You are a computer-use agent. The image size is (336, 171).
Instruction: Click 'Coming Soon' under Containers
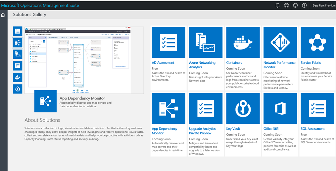coord(235,69)
